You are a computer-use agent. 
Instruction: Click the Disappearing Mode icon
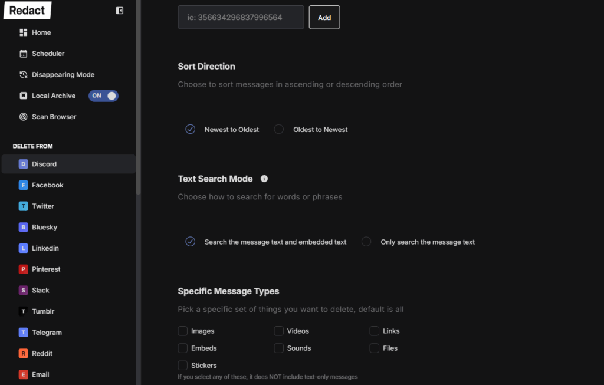[x=24, y=75]
